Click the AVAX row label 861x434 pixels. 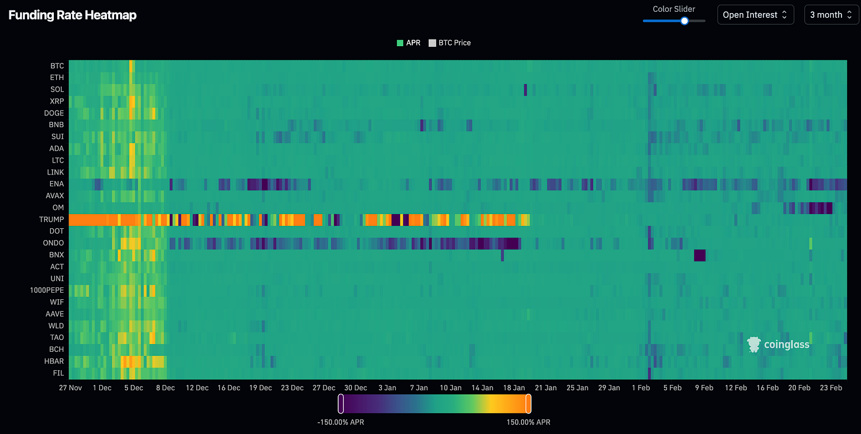click(x=55, y=196)
